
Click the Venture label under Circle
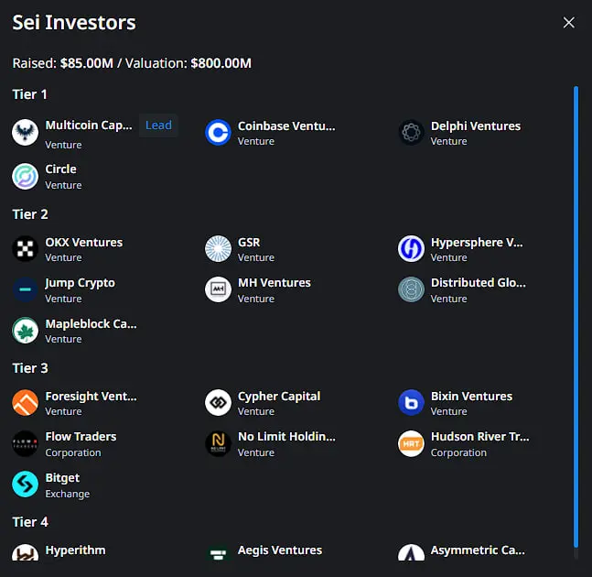tap(63, 185)
